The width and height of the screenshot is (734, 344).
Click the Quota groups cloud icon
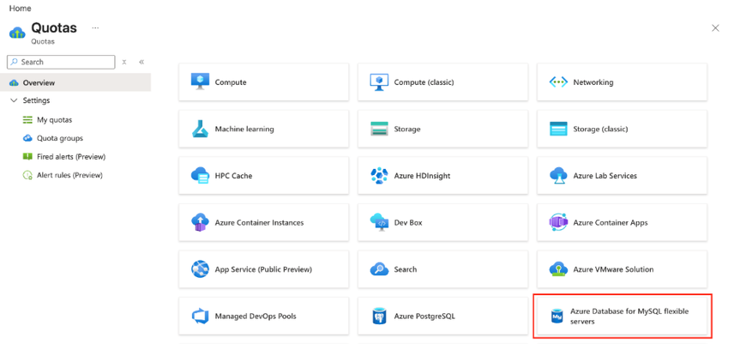(x=27, y=138)
